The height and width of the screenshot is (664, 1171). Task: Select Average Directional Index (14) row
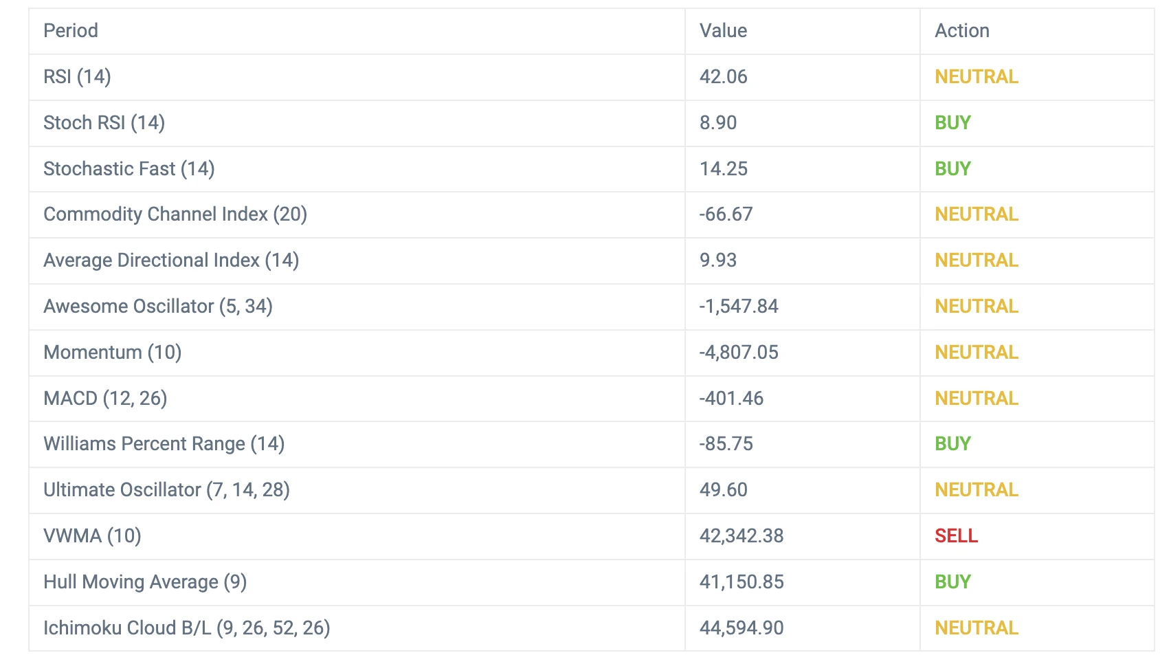[x=170, y=261]
